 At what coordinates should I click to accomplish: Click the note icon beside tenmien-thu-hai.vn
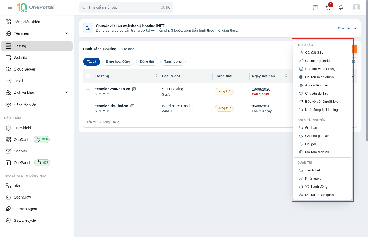tap(132, 106)
